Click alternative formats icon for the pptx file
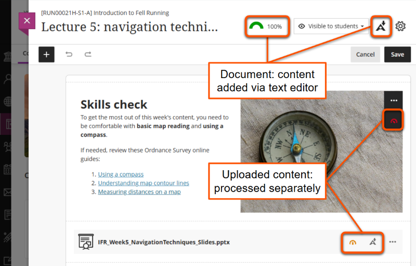This screenshot has width=416, height=266. [x=372, y=242]
